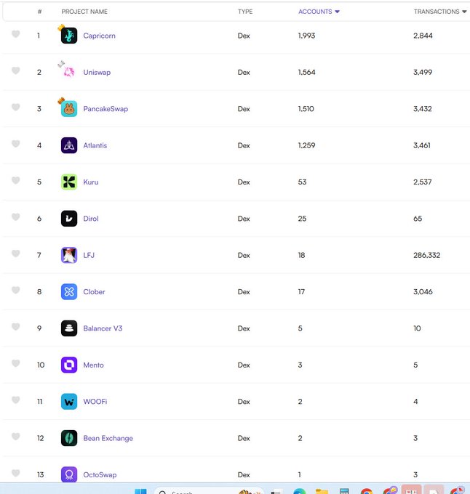Viewport: 470px width, 494px height.
Task: Toggle the heart on the Mento row
Action: click(x=16, y=363)
